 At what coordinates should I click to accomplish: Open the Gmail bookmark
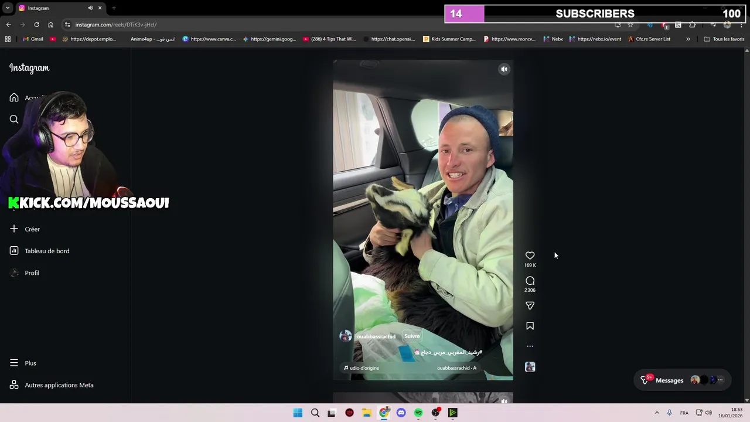pyautogui.click(x=33, y=39)
